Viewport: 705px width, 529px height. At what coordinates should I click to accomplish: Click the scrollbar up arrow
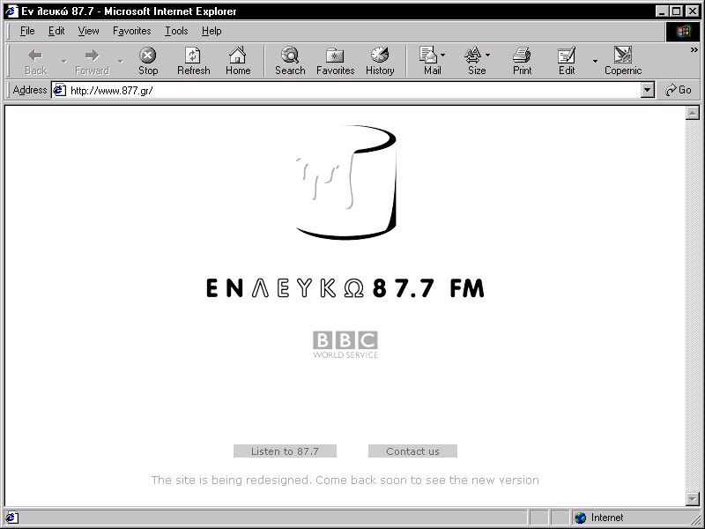pyautogui.click(x=693, y=114)
